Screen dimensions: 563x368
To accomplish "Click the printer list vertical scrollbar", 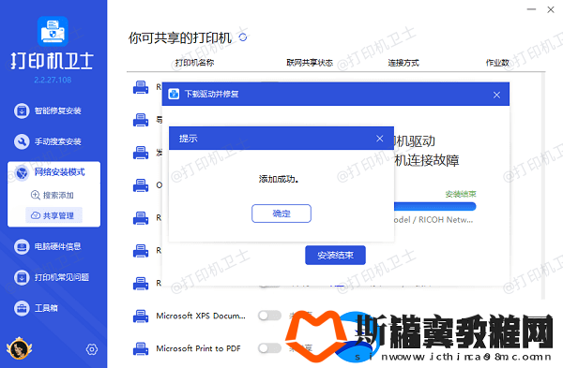I will click(x=543, y=186).
